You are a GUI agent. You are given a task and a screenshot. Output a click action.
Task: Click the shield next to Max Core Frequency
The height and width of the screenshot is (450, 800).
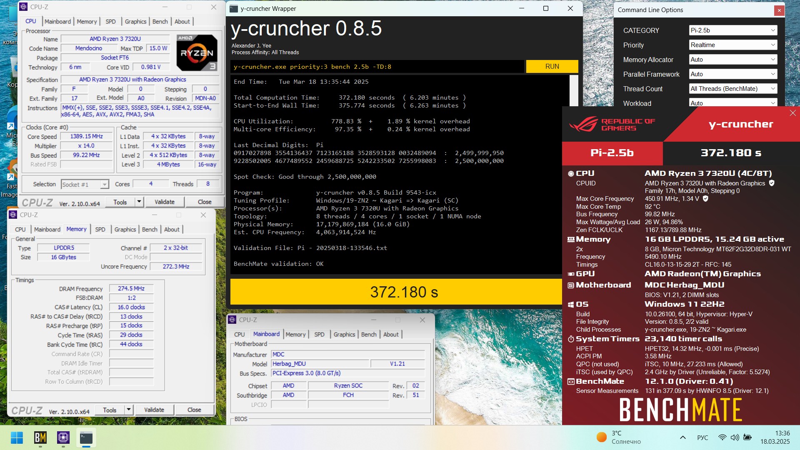705,199
